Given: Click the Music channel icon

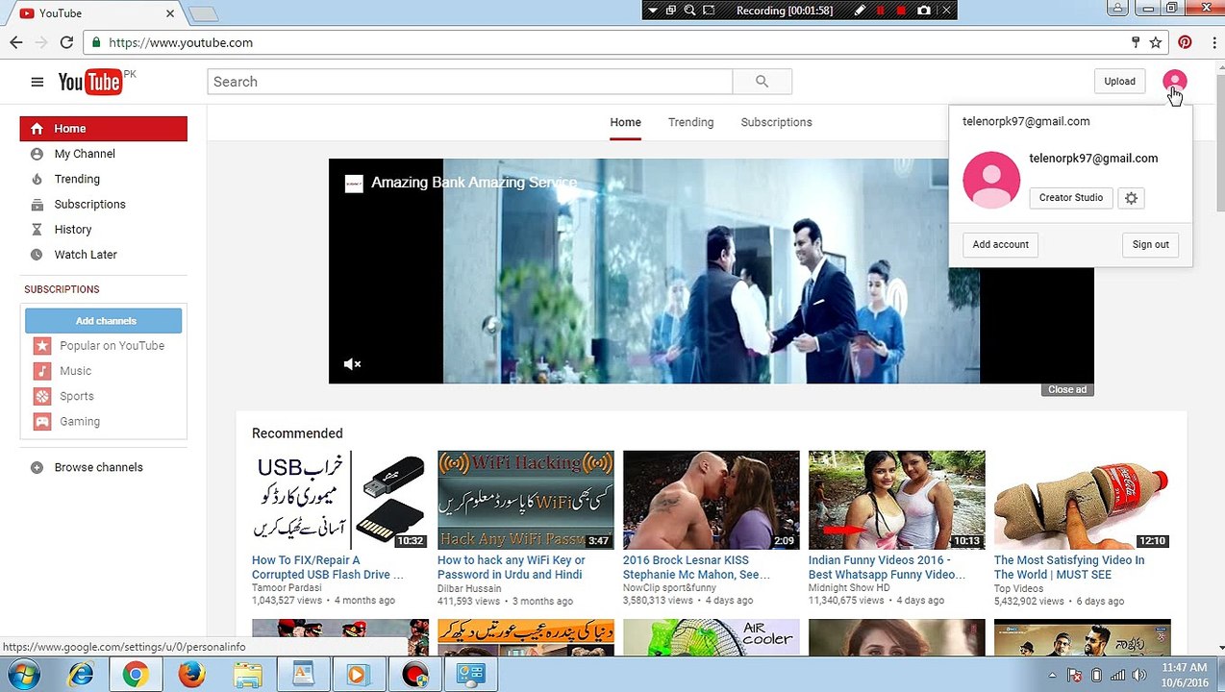Looking at the screenshot, I should 42,371.
